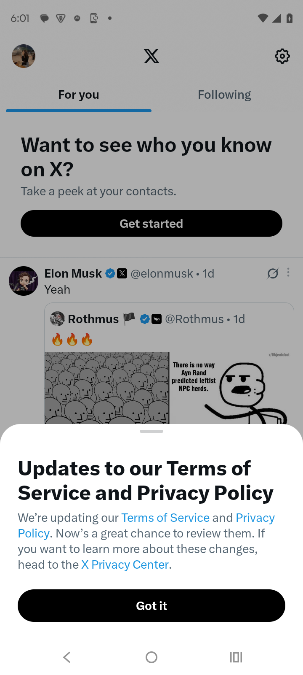Tap the verified badge beside Rothmus
This screenshot has height=675, width=303.
click(145, 319)
